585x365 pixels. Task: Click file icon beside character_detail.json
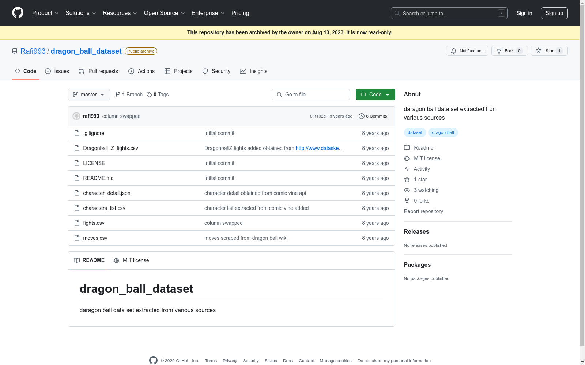tap(77, 193)
